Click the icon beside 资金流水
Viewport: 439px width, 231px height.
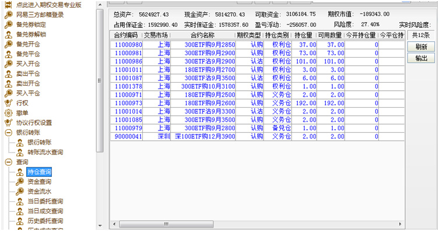tap(20, 191)
